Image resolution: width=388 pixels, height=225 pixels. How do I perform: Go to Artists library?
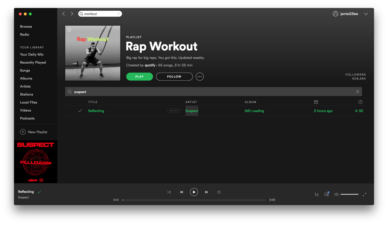[x=25, y=87]
